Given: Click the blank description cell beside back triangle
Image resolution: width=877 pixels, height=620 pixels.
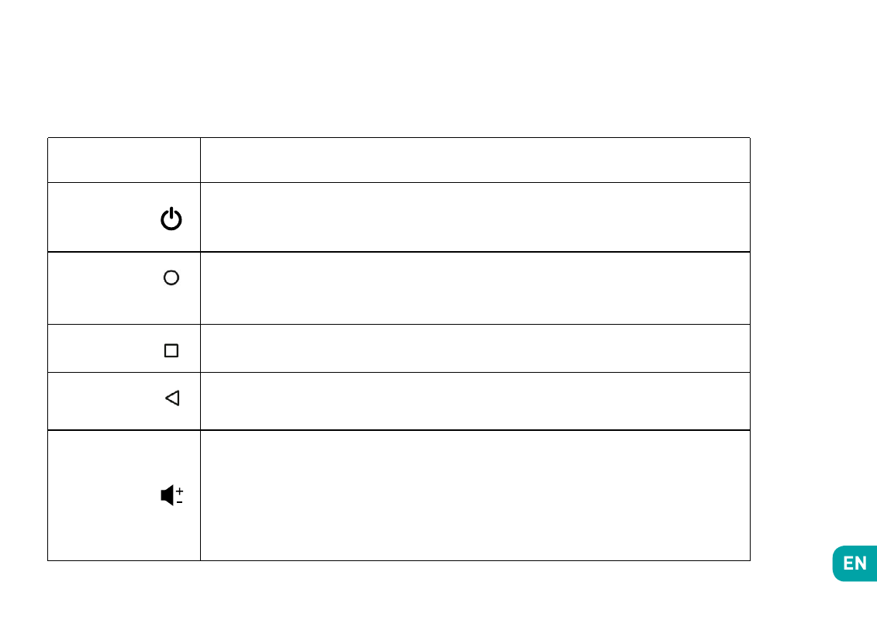Looking at the screenshot, I should 475,401.
